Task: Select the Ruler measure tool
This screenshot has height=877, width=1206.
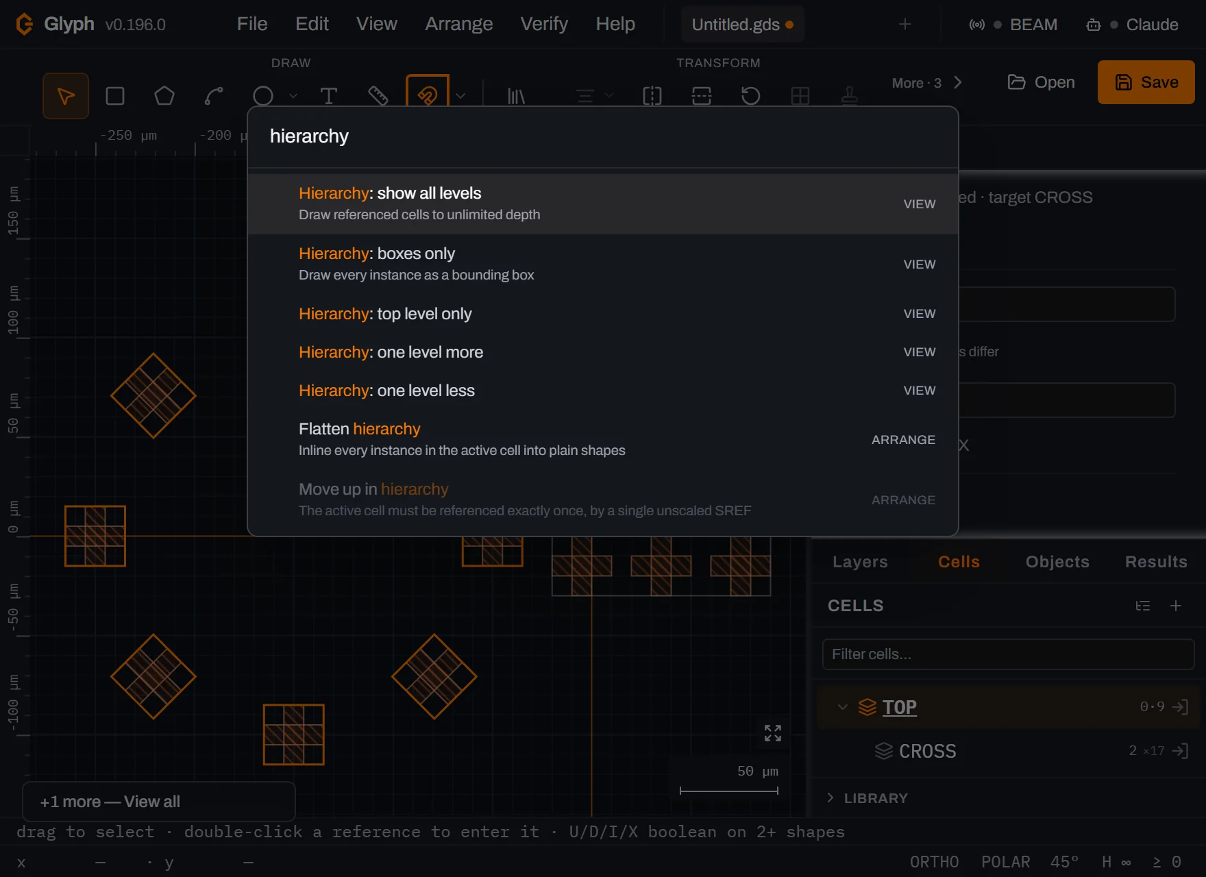Action: (378, 96)
